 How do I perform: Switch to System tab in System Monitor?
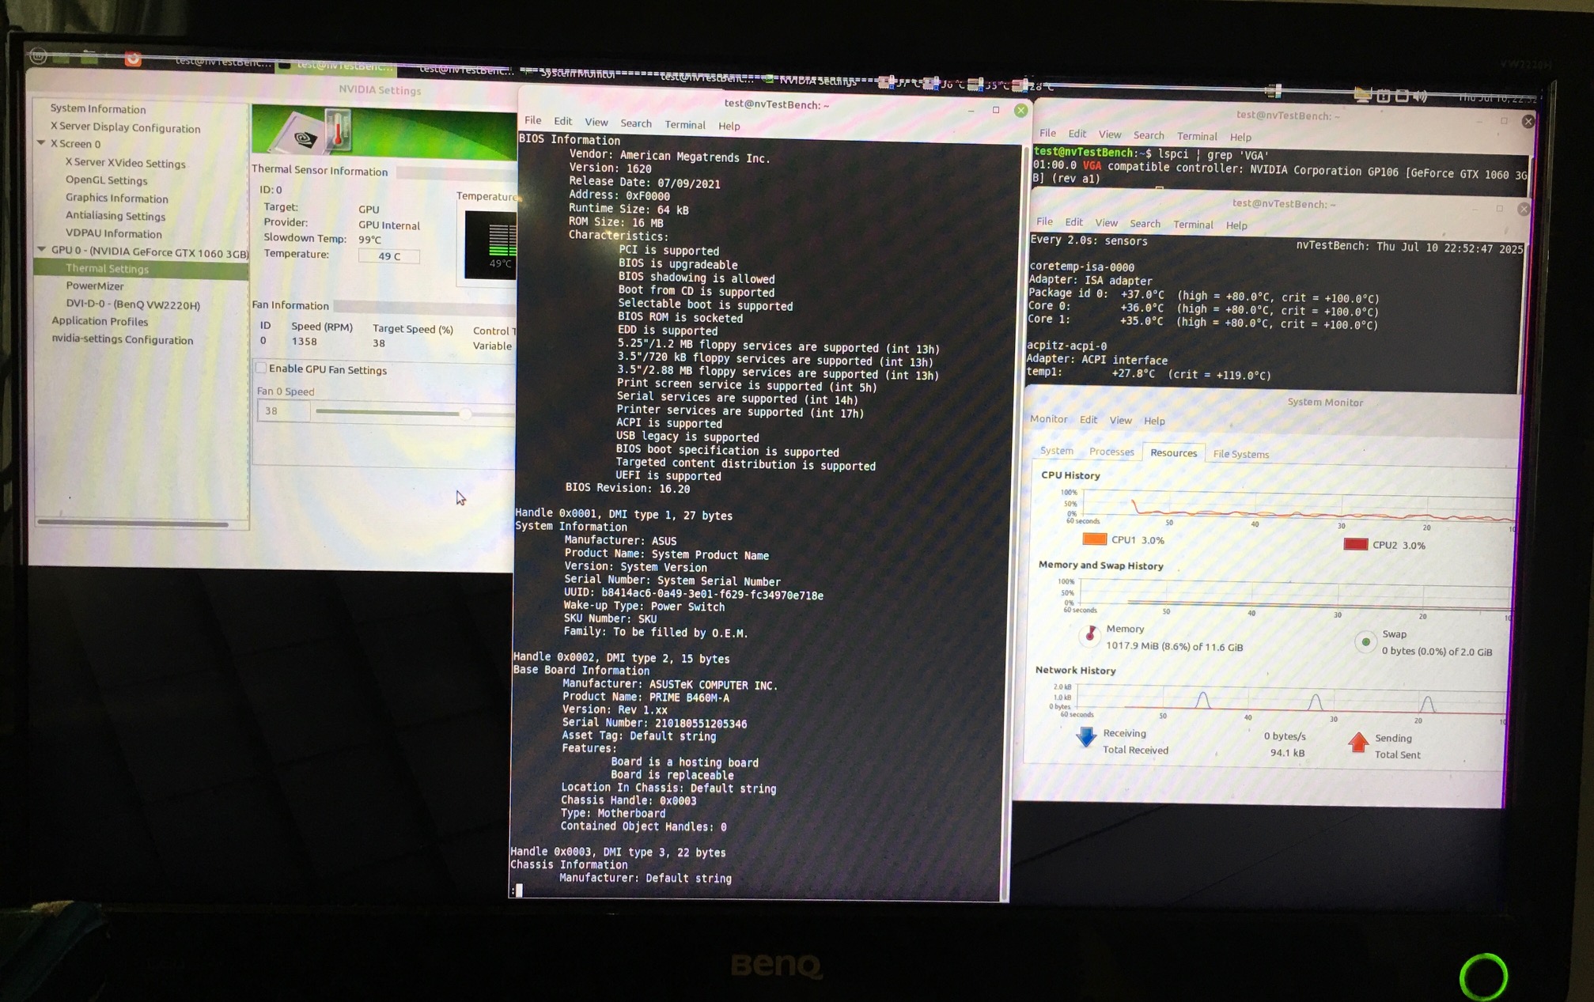point(1056,451)
